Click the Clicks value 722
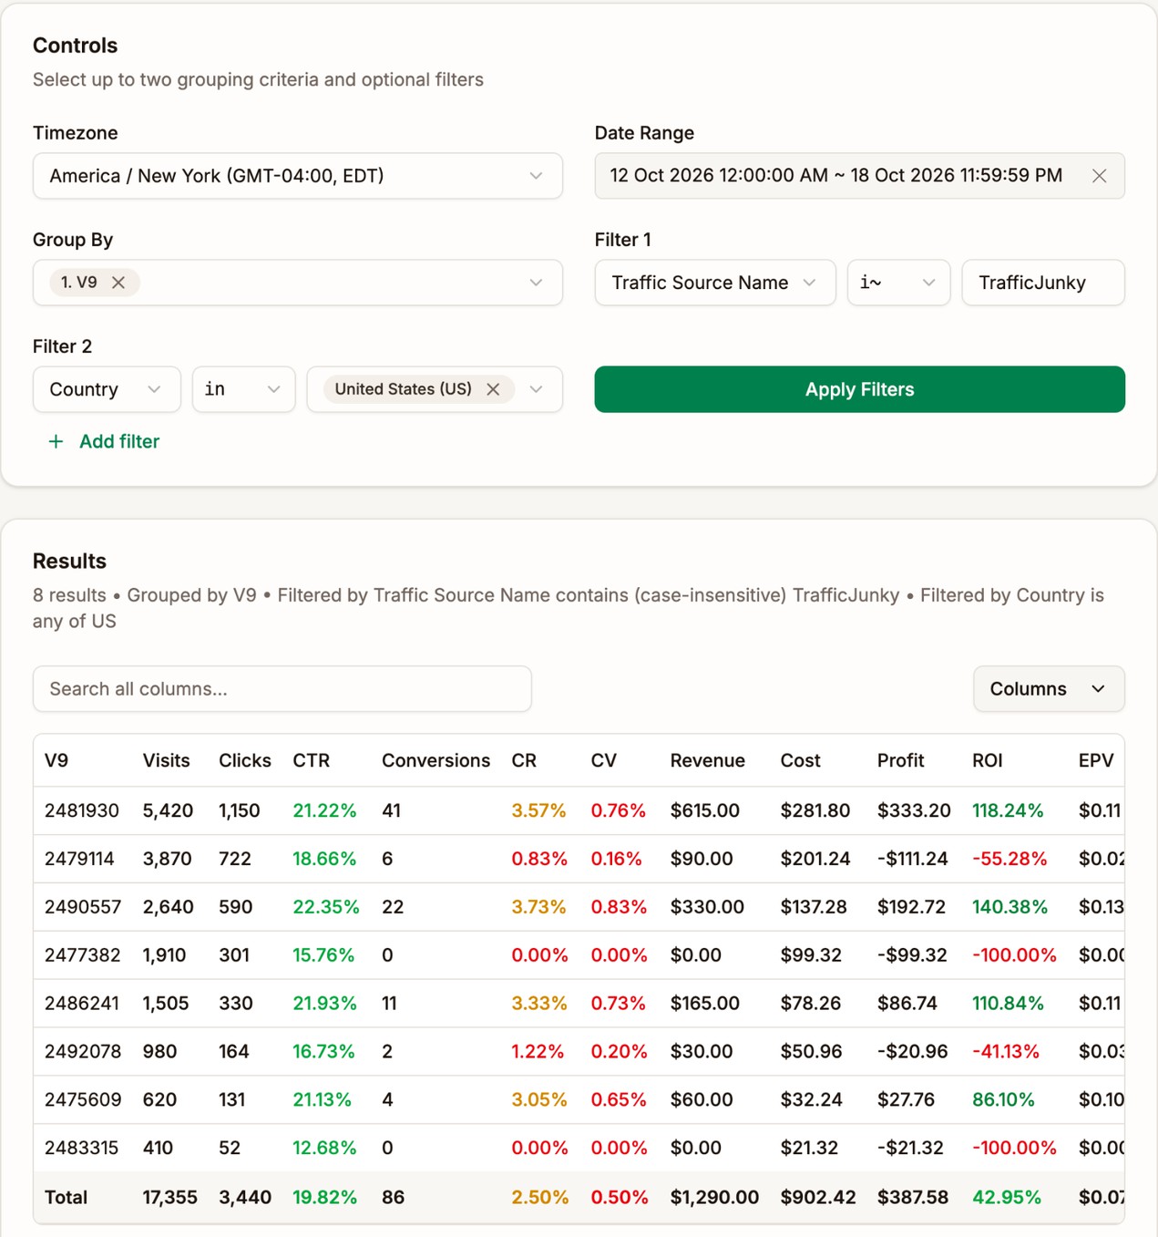Screen dimensions: 1158x1237 click(235, 859)
